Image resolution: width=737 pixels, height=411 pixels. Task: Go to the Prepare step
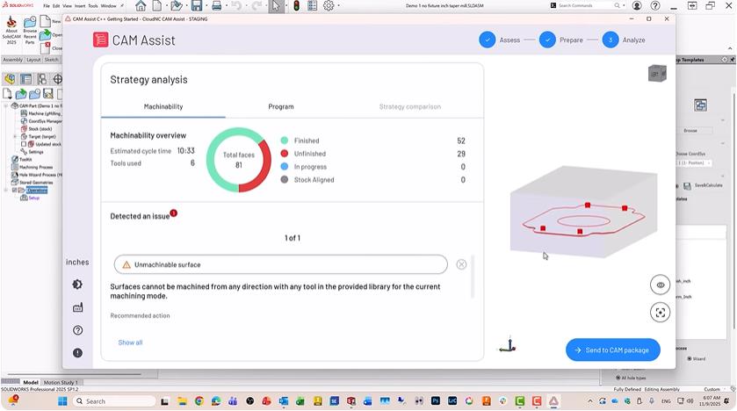click(x=561, y=40)
